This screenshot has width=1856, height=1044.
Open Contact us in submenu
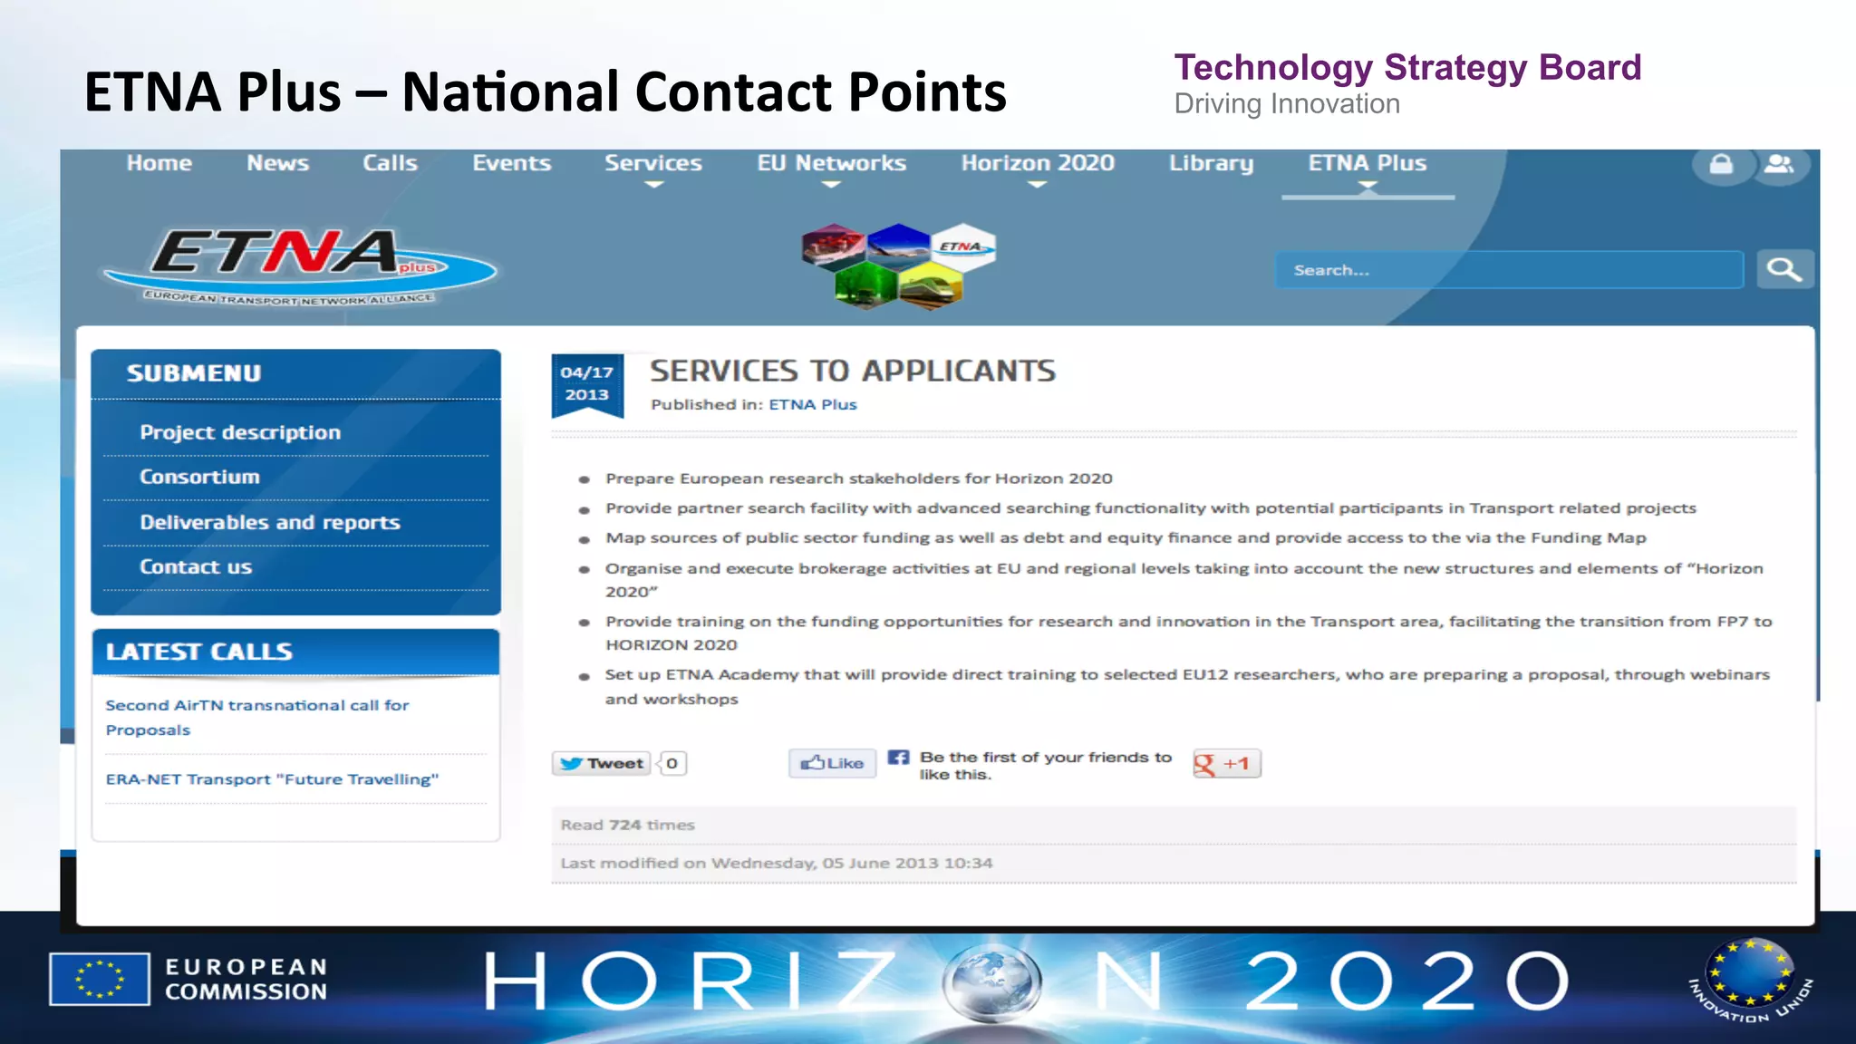(196, 566)
